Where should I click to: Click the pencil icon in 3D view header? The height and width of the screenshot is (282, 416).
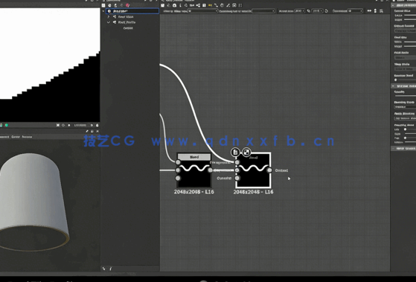pos(87,131)
